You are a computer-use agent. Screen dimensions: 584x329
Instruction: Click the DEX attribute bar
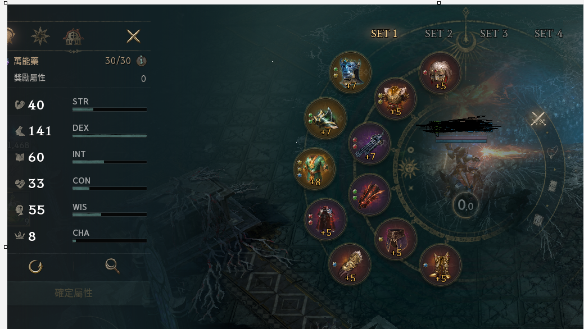coord(110,136)
